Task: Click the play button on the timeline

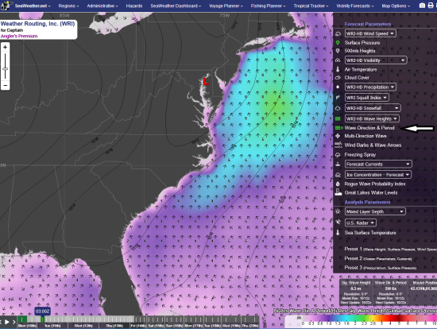Action: [7, 322]
